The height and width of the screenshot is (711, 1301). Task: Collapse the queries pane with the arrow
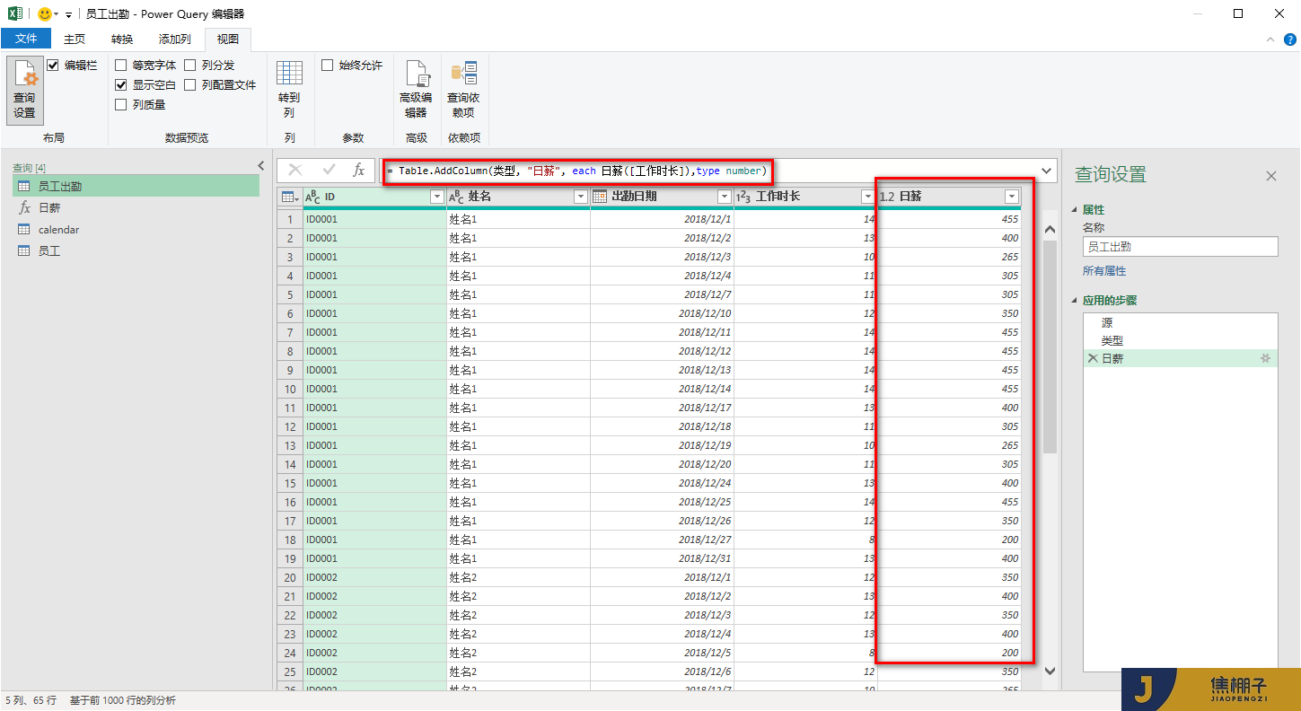pyautogui.click(x=261, y=166)
